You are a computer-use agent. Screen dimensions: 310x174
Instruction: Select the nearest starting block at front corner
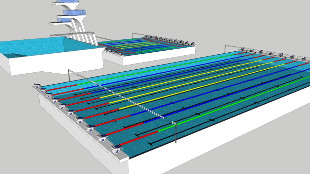(x=117, y=149)
